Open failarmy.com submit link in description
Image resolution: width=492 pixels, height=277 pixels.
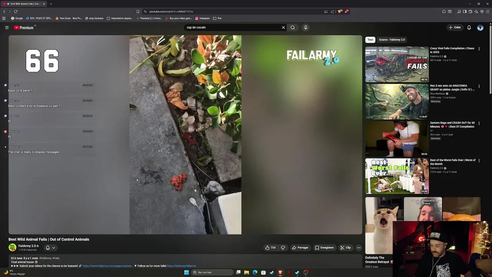tap(108, 266)
